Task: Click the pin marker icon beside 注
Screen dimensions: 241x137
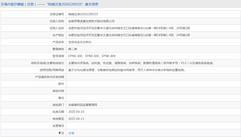Action: click(x=60, y=133)
